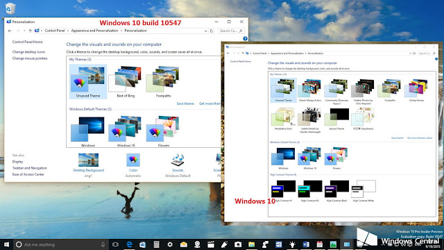The height and width of the screenshot is (250, 444).
Task: Open Mail app from taskbar
Action: (x=183, y=244)
